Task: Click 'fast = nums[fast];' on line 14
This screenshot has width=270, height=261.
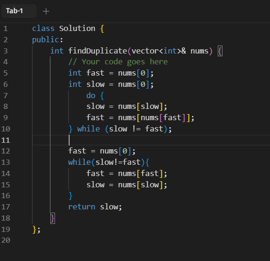Action: tap(127, 173)
